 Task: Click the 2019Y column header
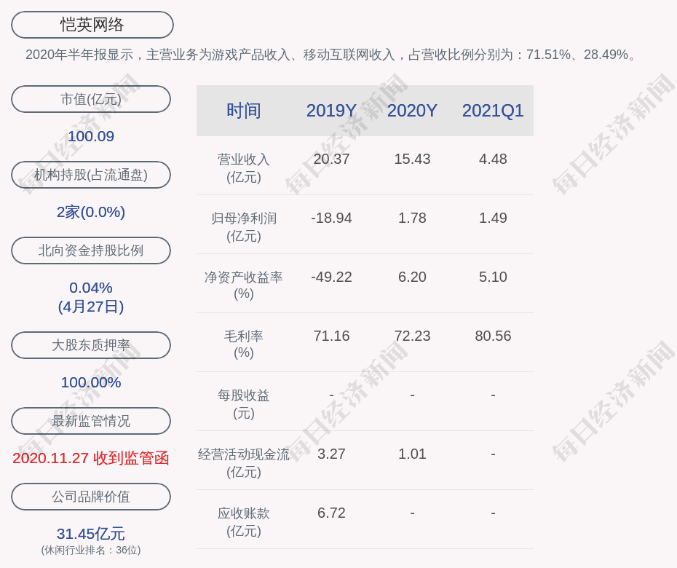(332, 111)
